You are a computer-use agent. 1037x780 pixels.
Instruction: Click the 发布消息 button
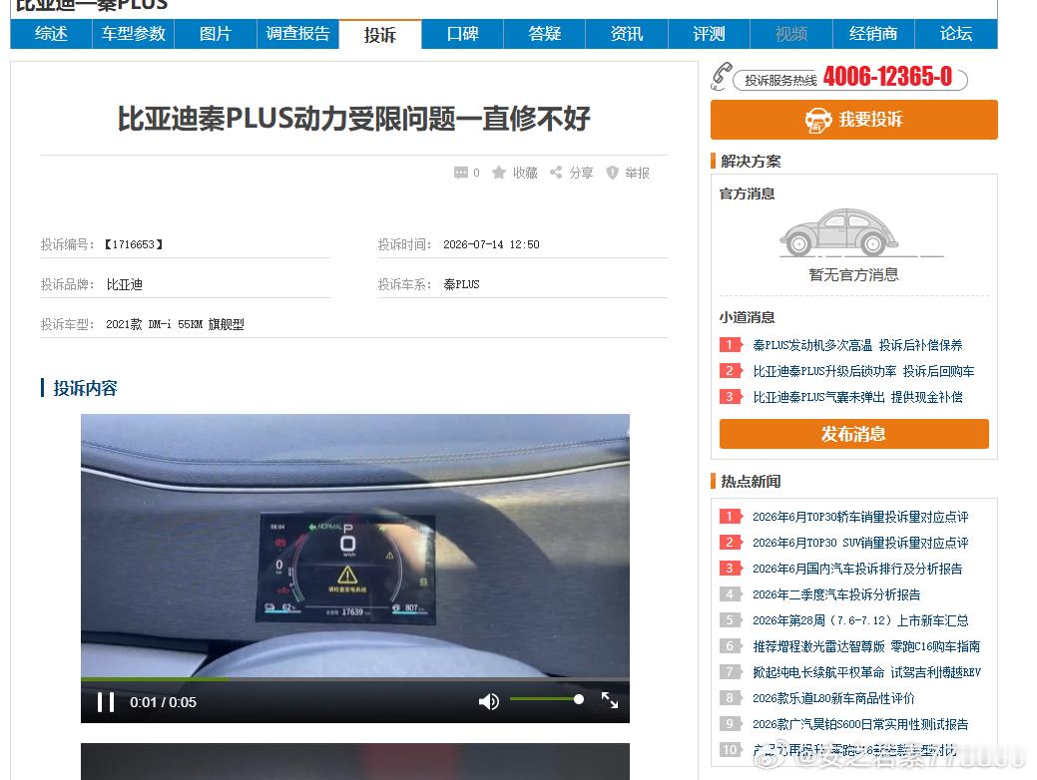[853, 434]
